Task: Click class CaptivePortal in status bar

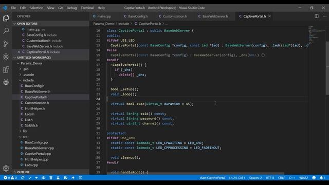Action: pyautogui.click(x=212, y=178)
